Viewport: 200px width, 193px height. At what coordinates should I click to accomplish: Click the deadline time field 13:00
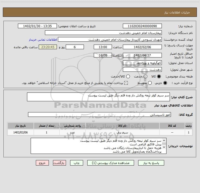coord(103,47)
